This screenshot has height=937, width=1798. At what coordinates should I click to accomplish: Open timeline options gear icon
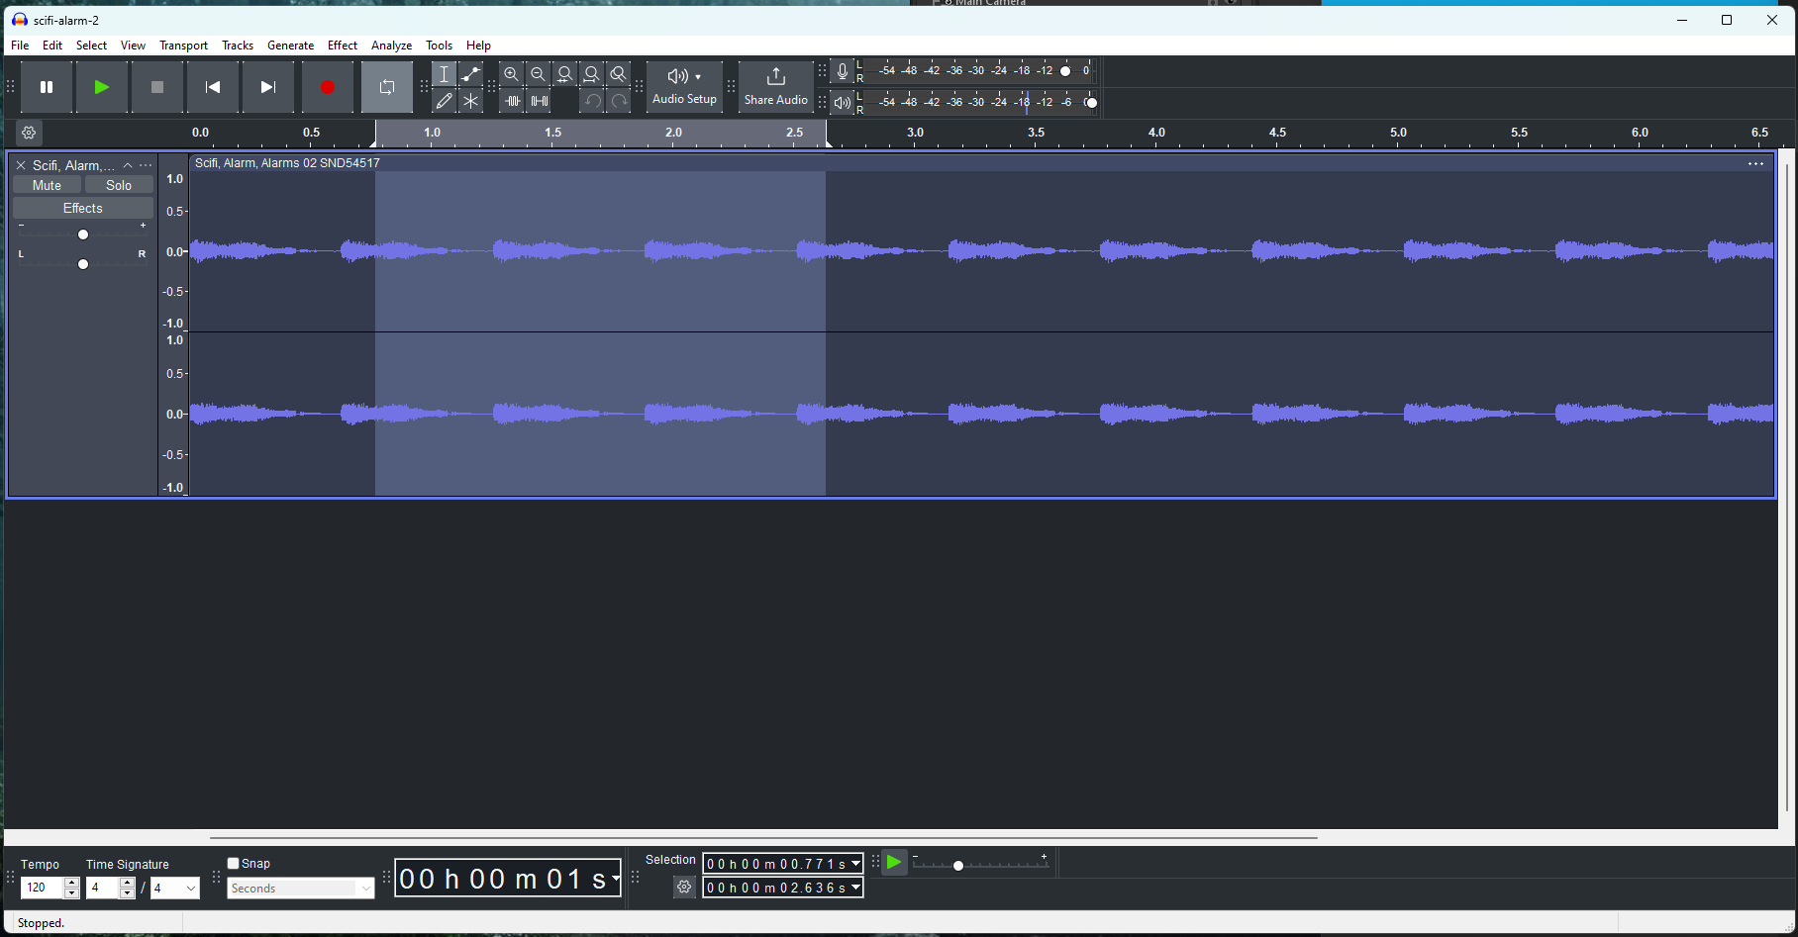[x=29, y=133]
